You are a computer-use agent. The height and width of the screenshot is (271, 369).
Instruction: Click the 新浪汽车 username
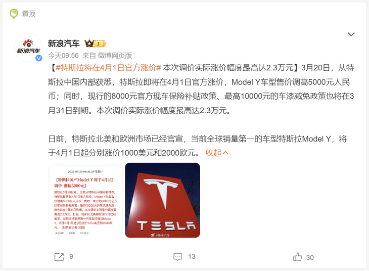point(63,43)
